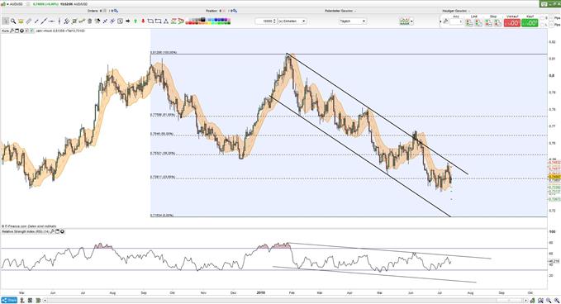Image resolution: width=561 pixels, height=304 pixels.
Task: Open the chart style icon
Action: coord(404,21)
